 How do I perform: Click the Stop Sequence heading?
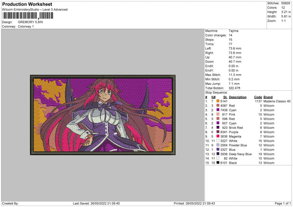[x=216, y=92]
